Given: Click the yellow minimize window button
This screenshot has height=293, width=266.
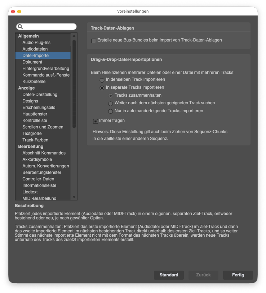Looking at the screenshot, I should point(19,12).
